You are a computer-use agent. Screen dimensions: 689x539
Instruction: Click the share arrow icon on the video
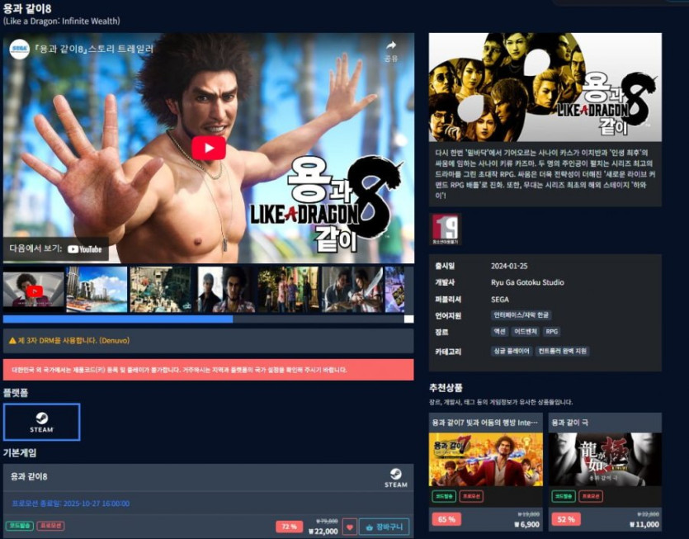tap(391, 46)
